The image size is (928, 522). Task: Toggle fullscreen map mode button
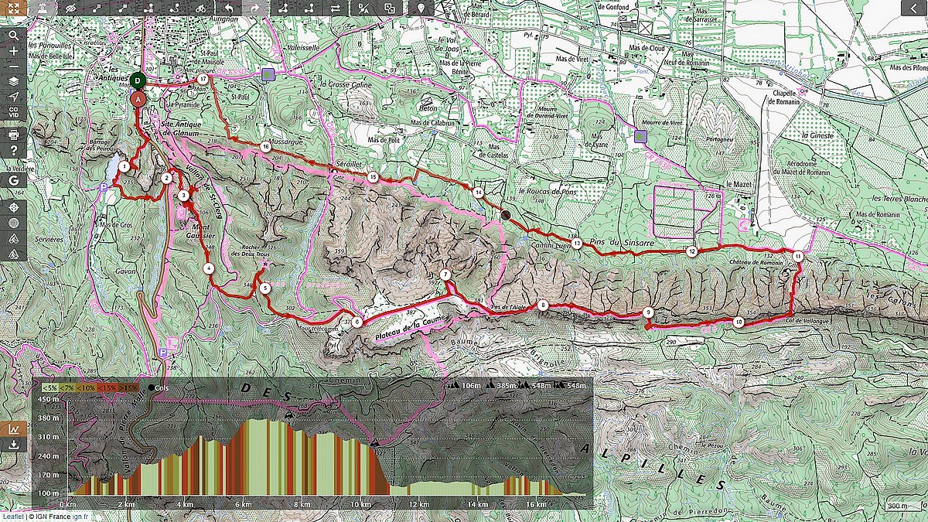point(14,8)
